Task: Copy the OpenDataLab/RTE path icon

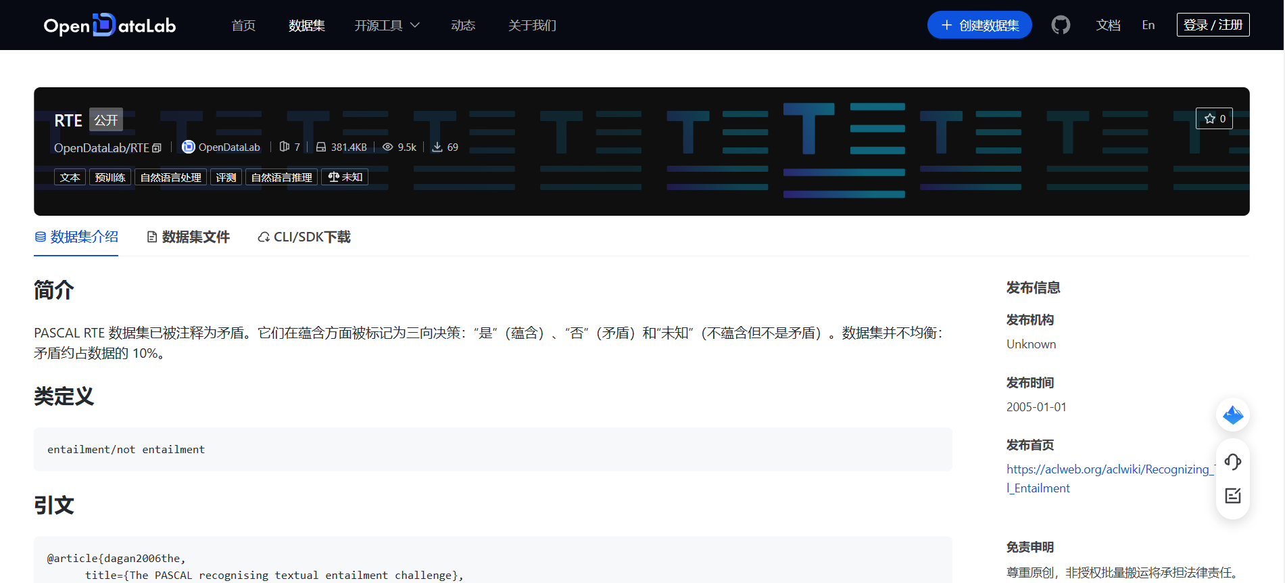Action: 157,147
